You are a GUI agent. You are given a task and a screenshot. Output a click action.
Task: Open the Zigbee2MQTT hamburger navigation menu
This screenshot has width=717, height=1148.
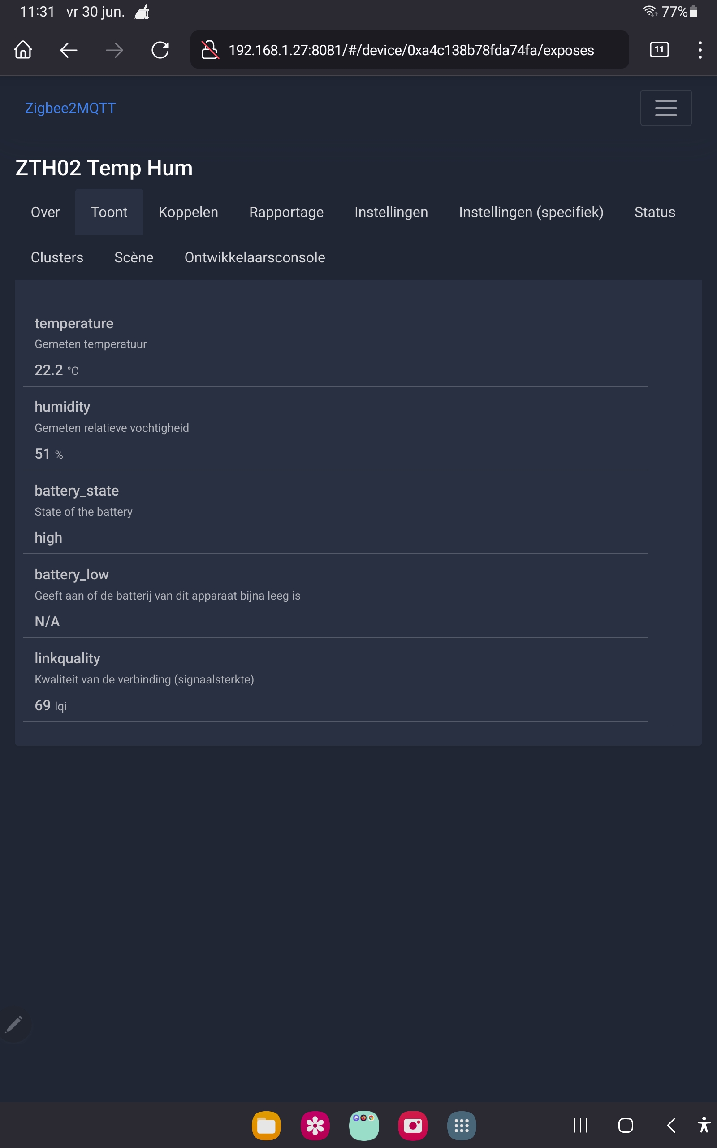pos(666,108)
